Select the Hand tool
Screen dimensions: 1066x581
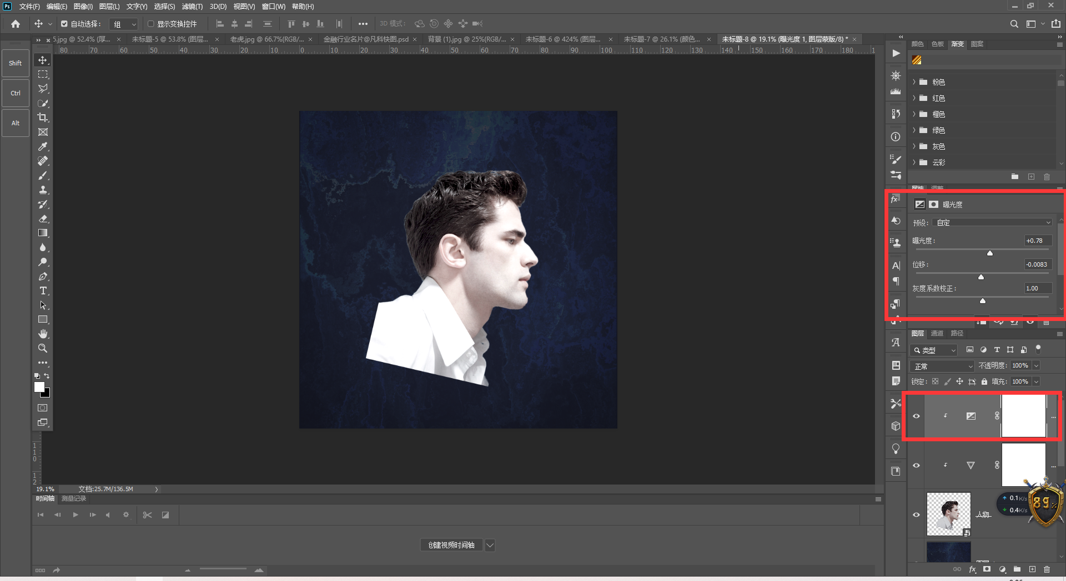[x=43, y=334]
